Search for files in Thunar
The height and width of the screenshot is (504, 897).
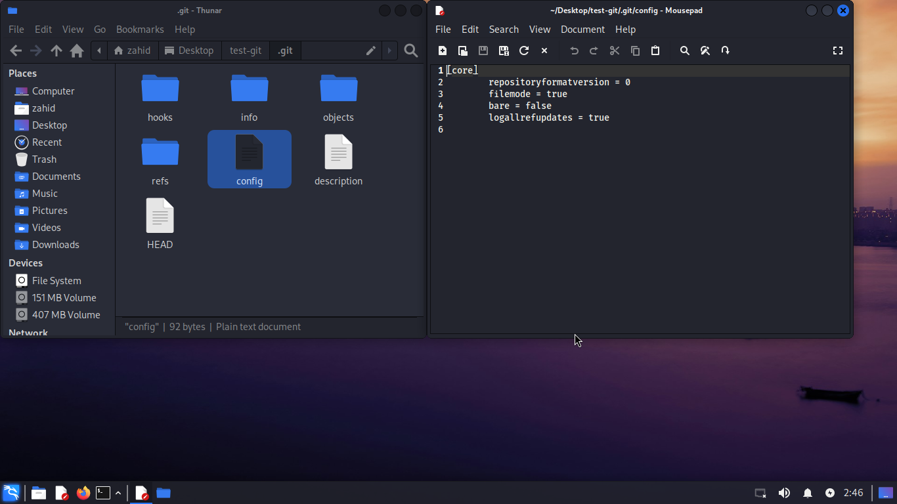click(411, 51)
